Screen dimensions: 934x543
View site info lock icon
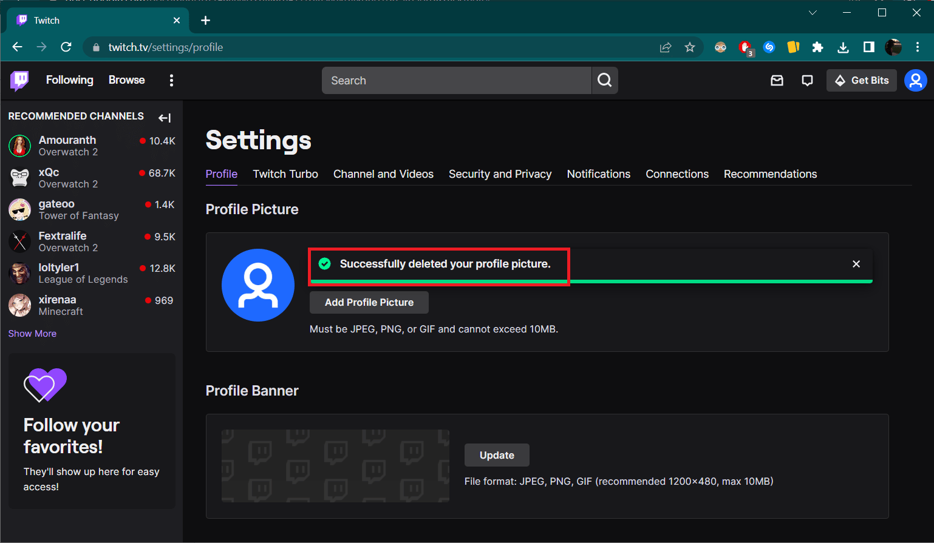point(95,47)
